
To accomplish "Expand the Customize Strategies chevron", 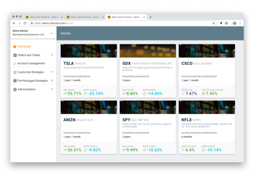I will (x=51, y=72).
